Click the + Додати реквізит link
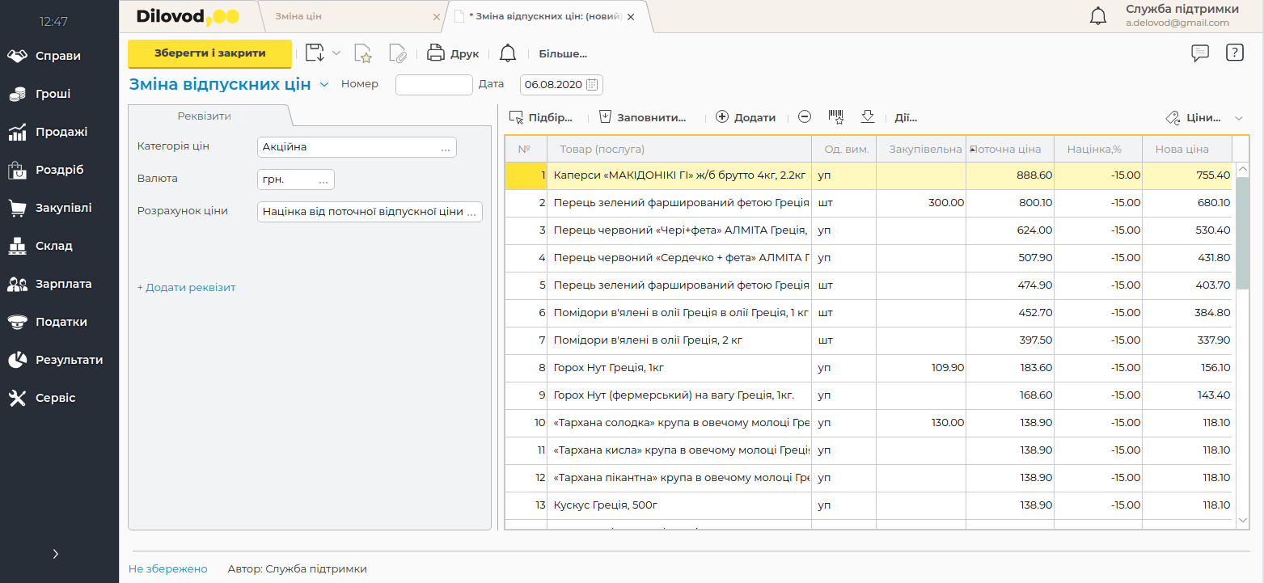The width and height of the screenshot is (1264, 583). pyautogui.click(x=186, y=287)
